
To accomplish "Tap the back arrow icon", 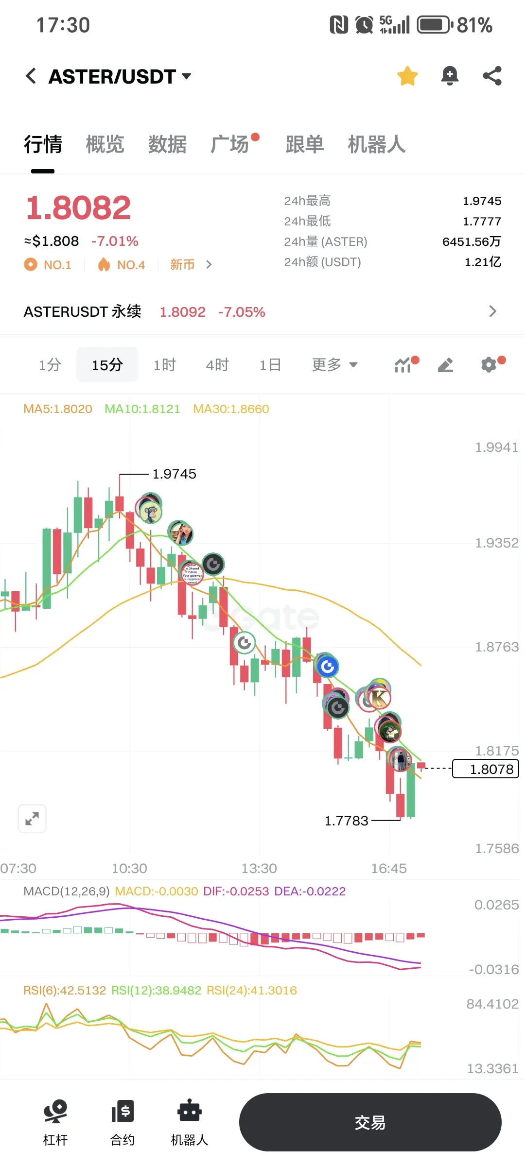I will (x=31, y=76).
